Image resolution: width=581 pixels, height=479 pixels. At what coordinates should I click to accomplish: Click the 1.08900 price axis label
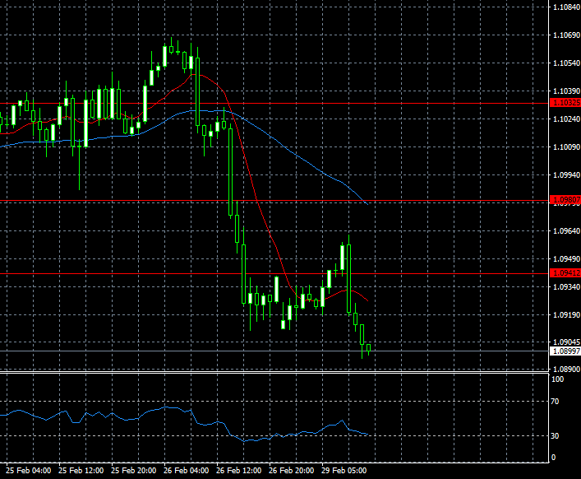(x=566, y=370)
